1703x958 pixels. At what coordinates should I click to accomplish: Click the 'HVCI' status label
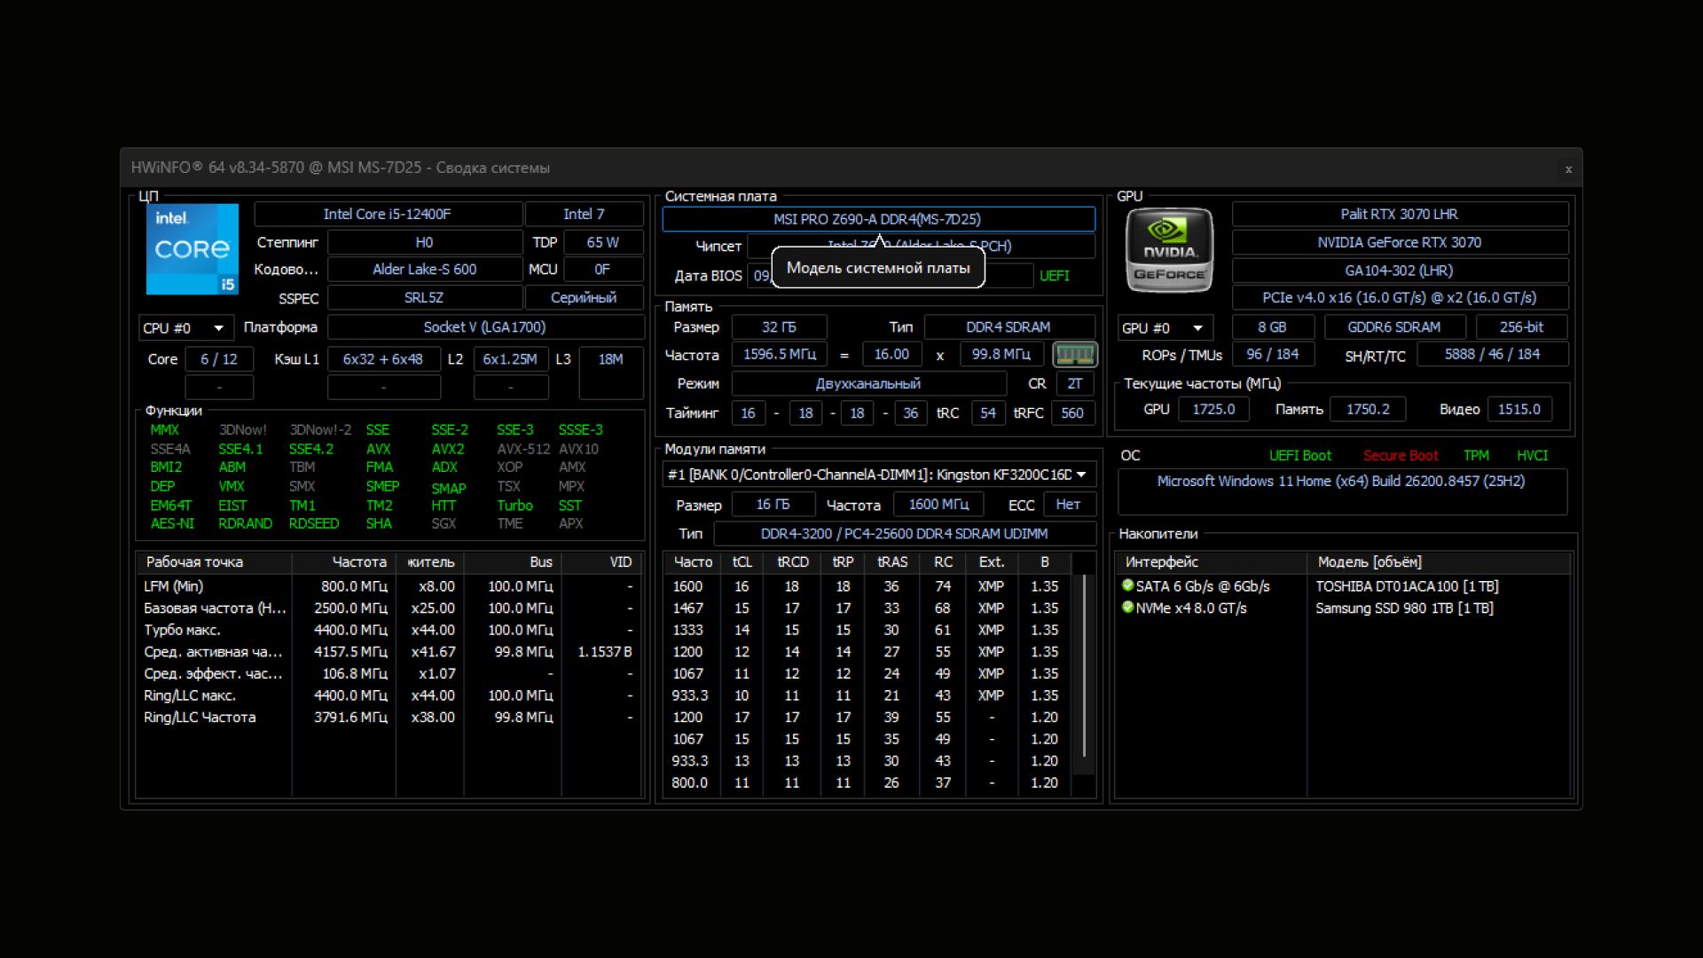pyautogui.click(x=1532, y=456)
